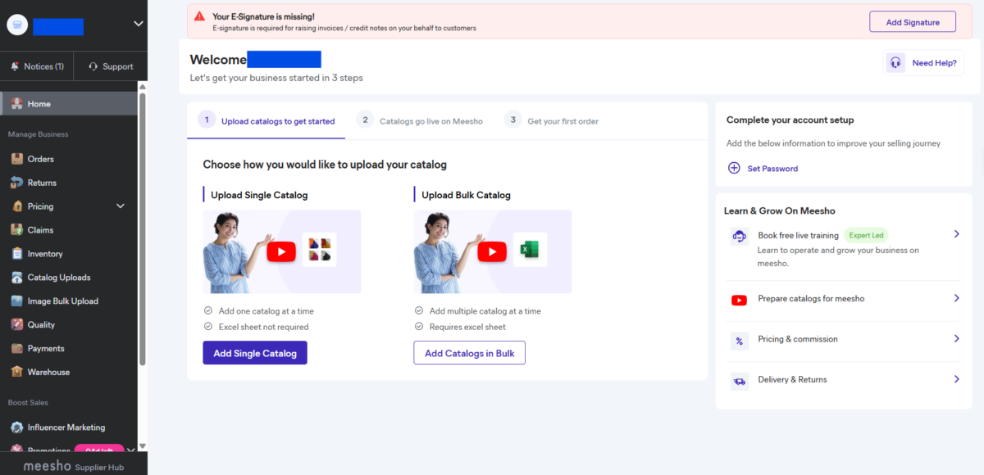
Task: Expand the account dropdown chevron
Action: coord(138,25)
